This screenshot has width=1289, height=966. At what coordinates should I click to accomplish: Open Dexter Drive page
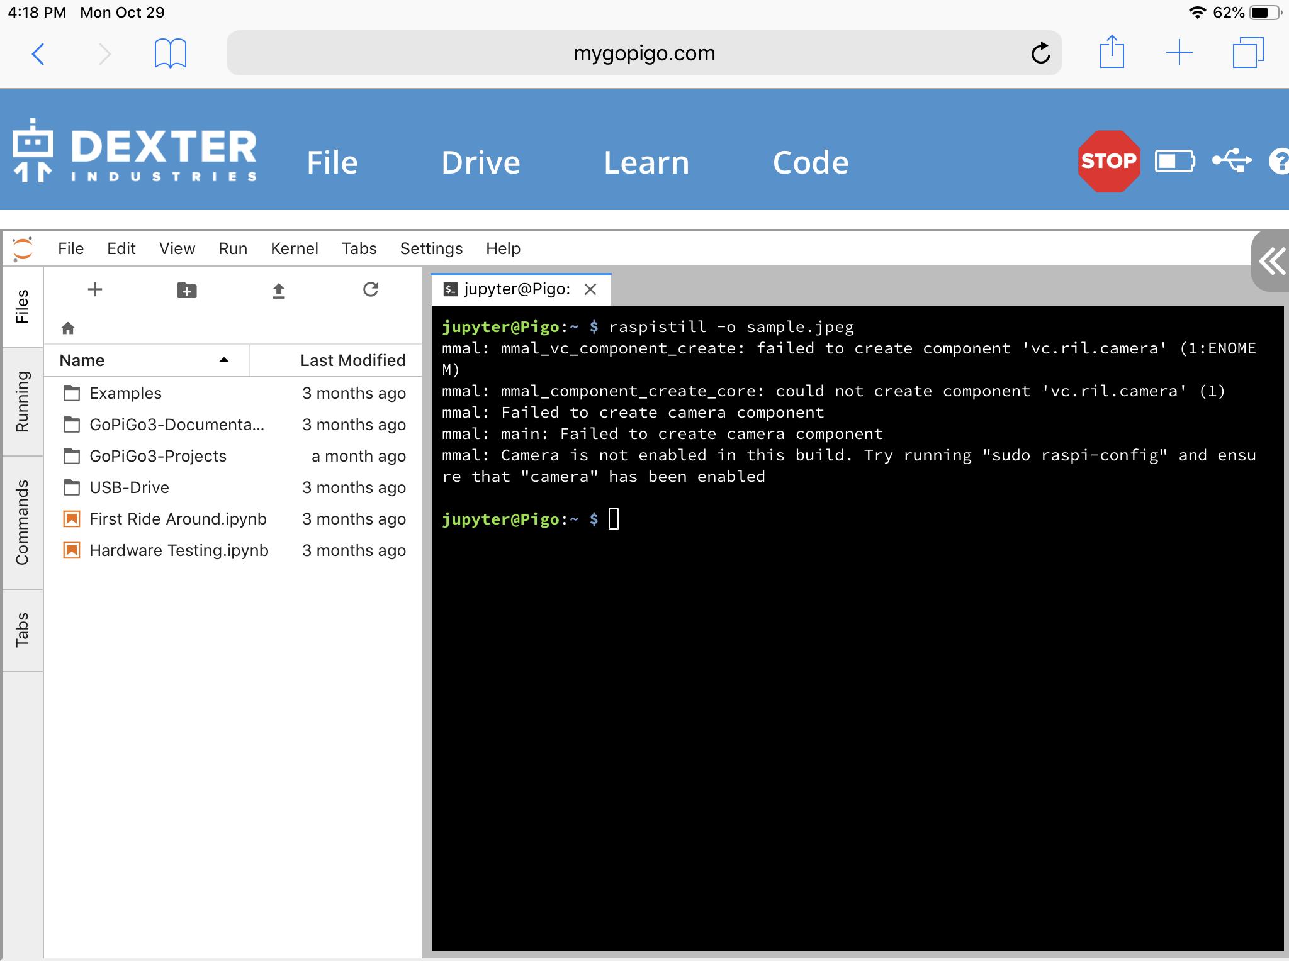pos(480,162)
